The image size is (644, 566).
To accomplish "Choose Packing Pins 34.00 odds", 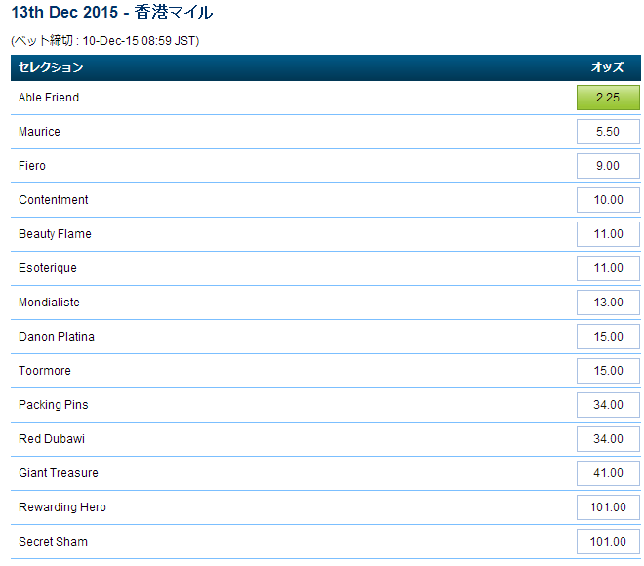I will pos(608,405).
